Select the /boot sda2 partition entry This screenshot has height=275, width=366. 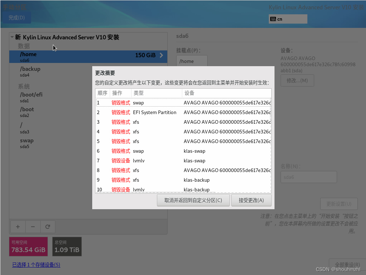pyautogui.click(x=88, y=112)
